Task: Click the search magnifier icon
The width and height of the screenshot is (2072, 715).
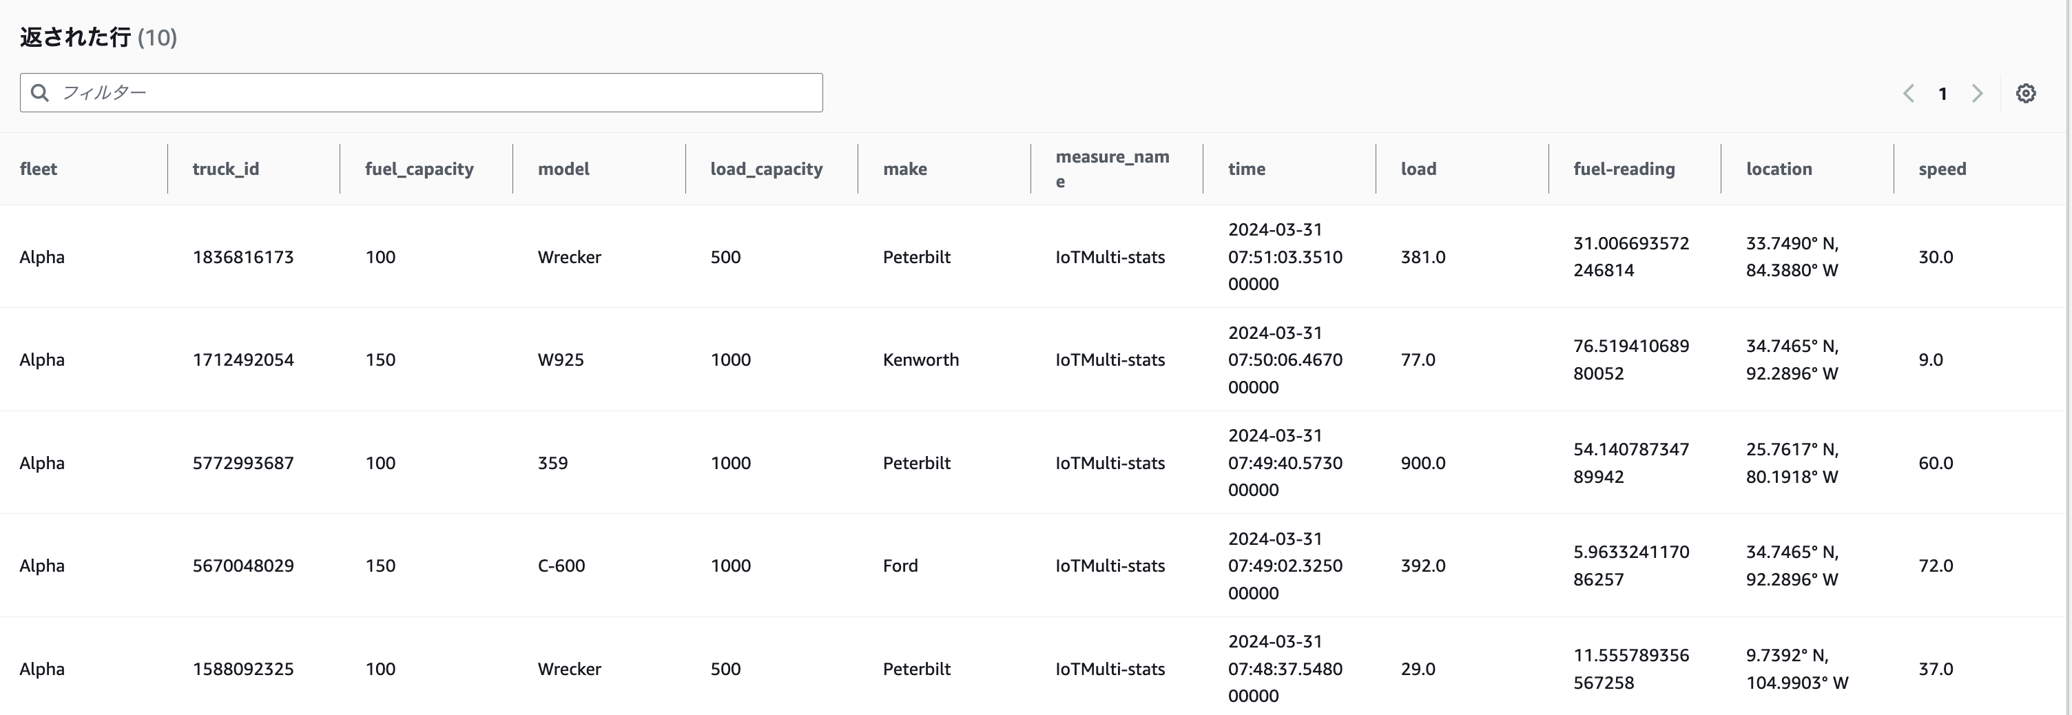Action: [x=39, y=92]
